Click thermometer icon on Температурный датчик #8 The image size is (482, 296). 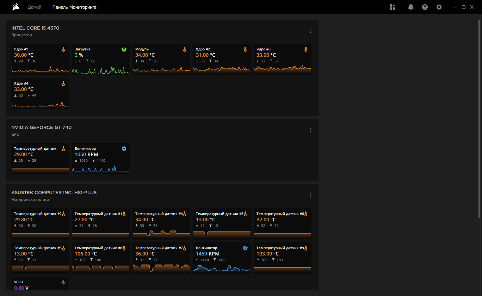[x=124, y=248]
